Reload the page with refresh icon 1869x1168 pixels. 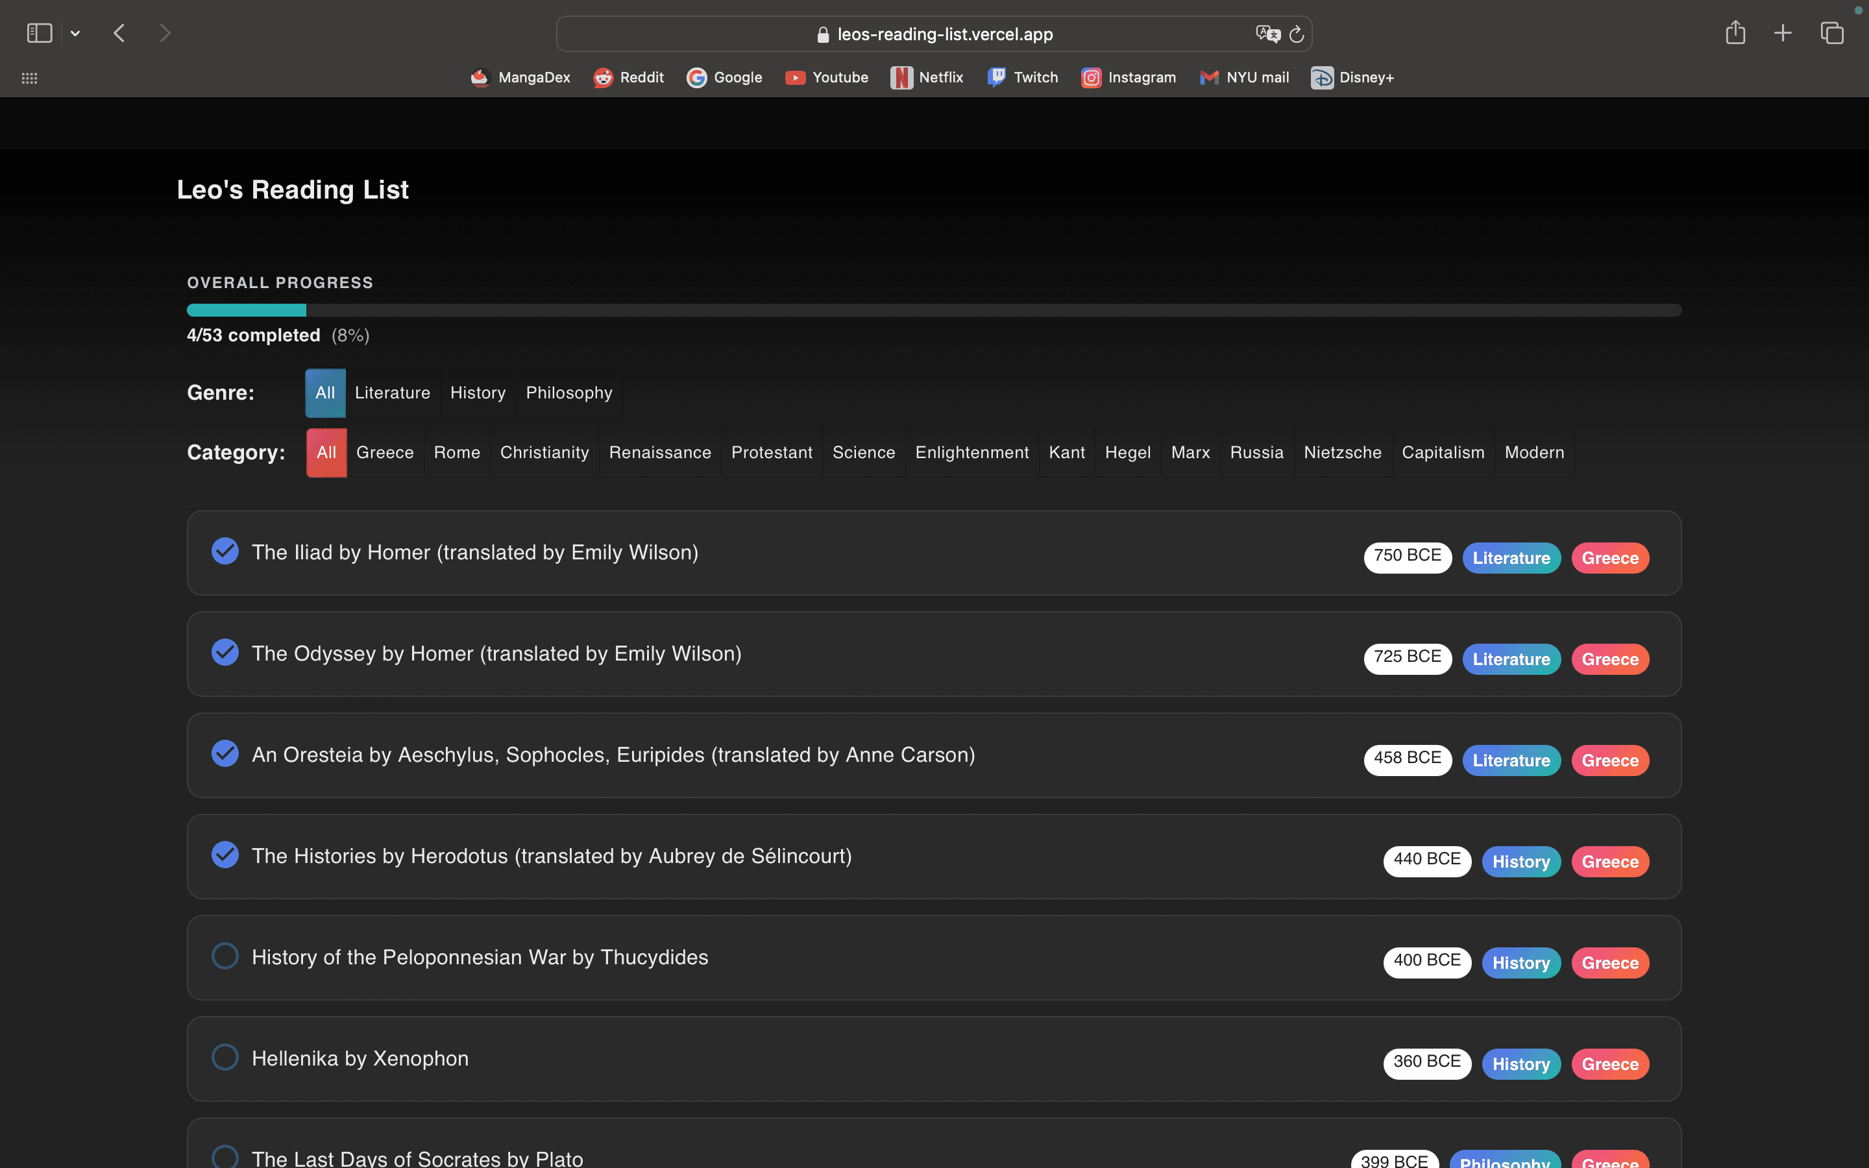coord(1297,34)
